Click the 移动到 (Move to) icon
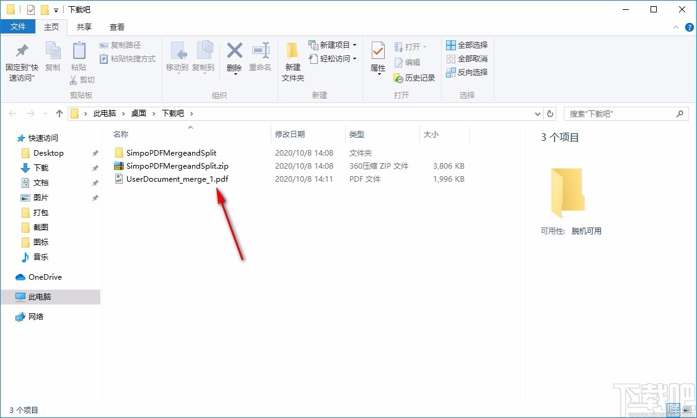 pyautogui.click(x=177, y=56)
